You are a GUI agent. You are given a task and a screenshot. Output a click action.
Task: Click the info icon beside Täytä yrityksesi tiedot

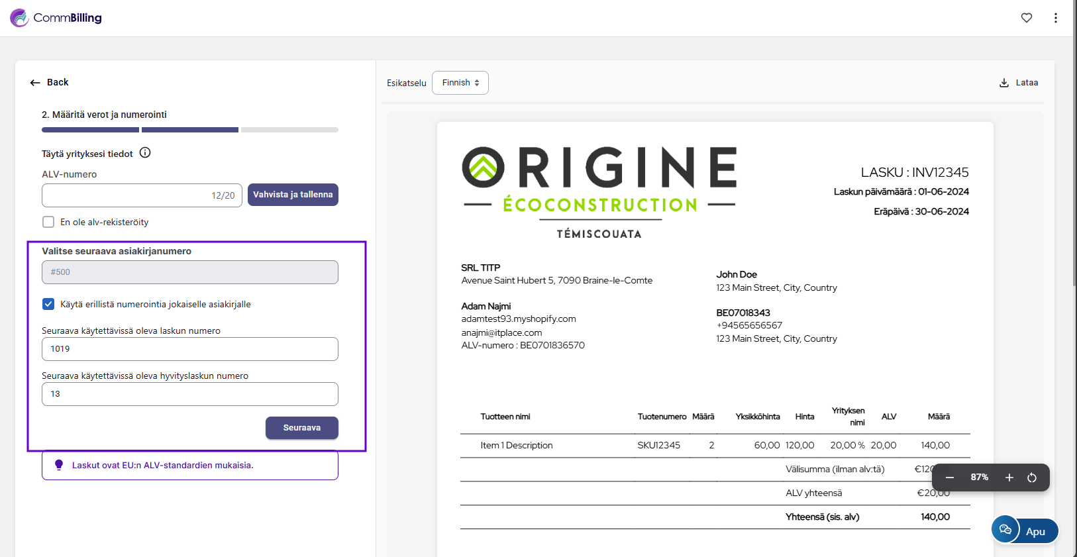click(145, 153)
